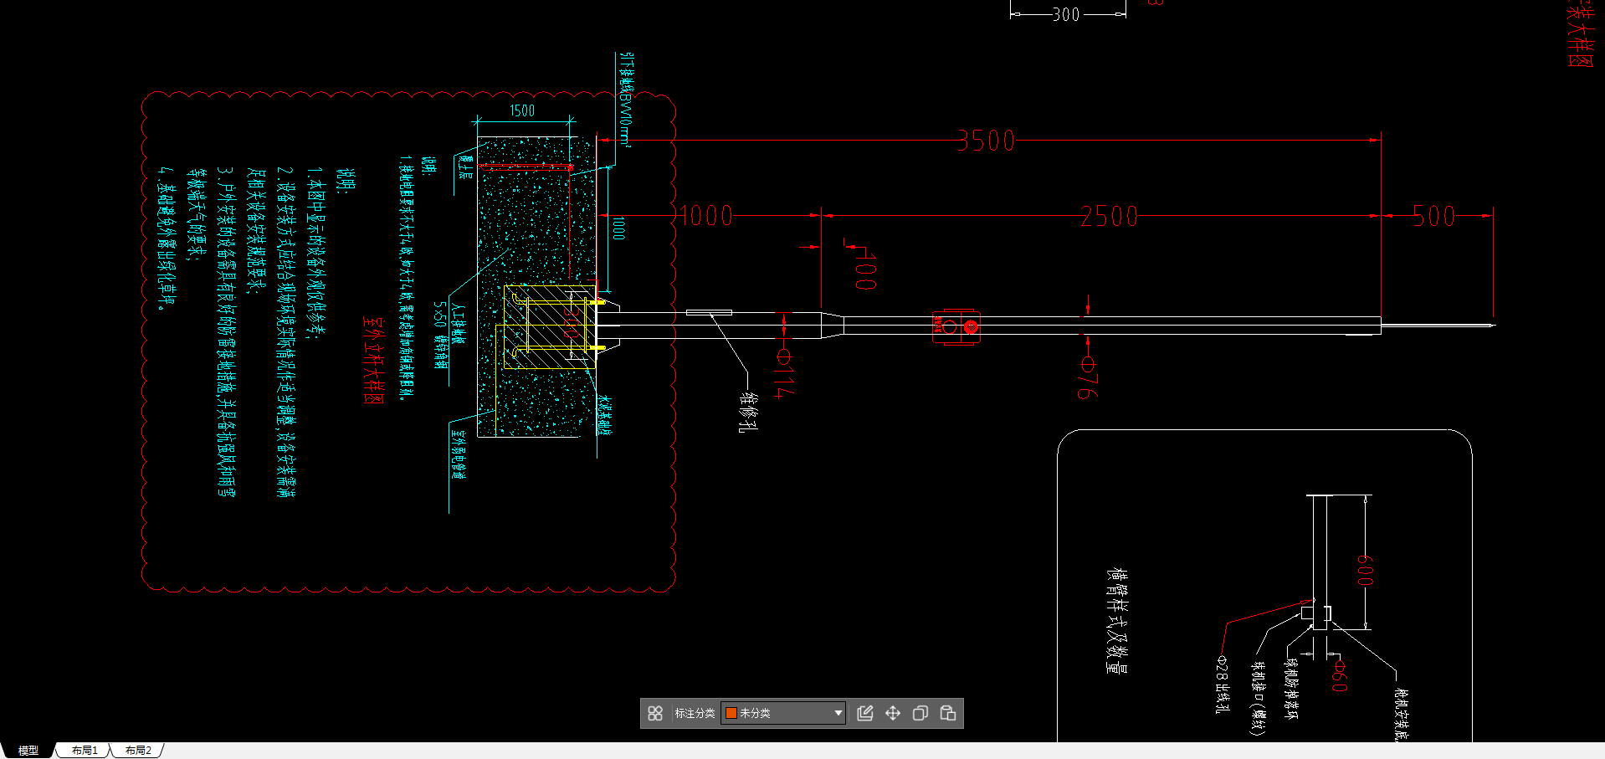Select the 维修孔 leader label
1605x759 pixels.
click(748, 412)
